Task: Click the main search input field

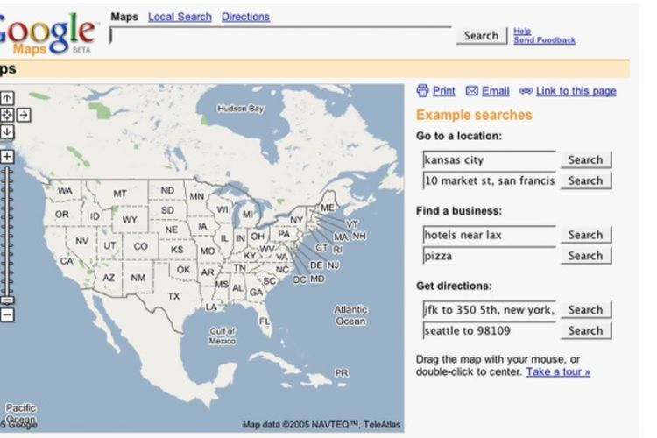Action: [x=280, y=36]
